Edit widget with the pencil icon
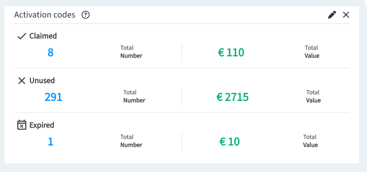Screen dimensions: 367x172 coord(332,15)
